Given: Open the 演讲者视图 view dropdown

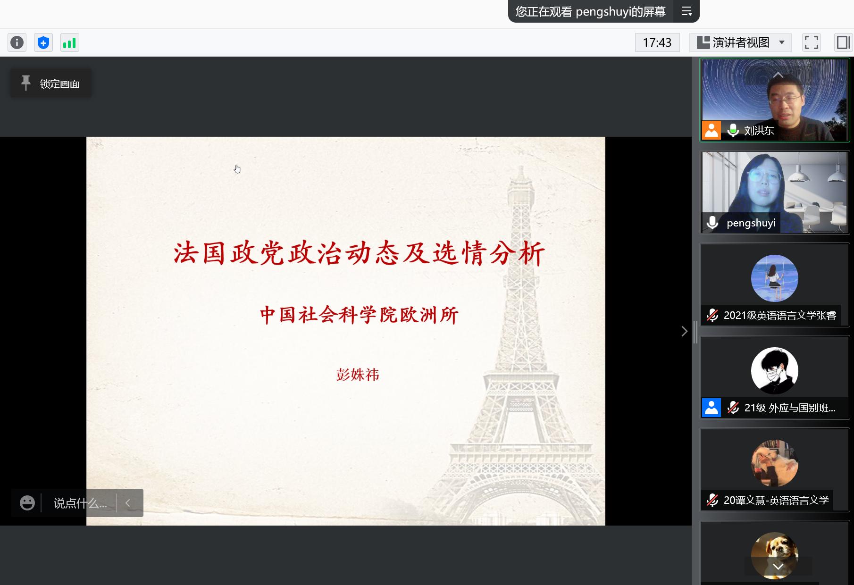Looking at the screenshot, I should pyautogui.click(x=740, y=42).
